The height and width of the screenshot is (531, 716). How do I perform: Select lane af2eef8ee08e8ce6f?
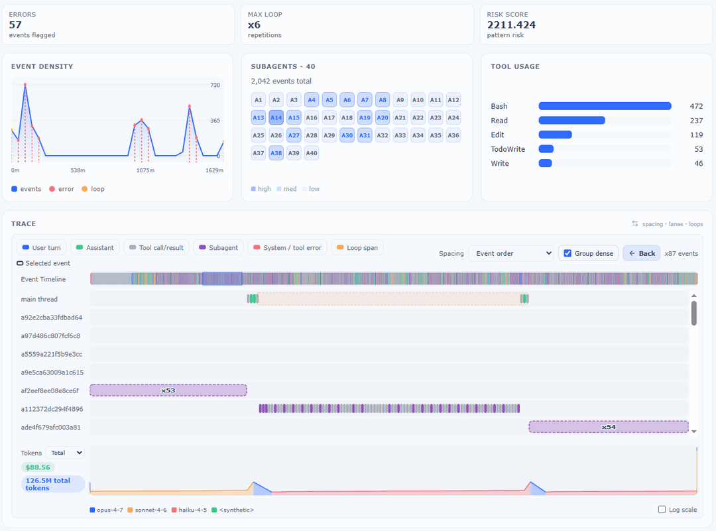click(x=50, y=391)
